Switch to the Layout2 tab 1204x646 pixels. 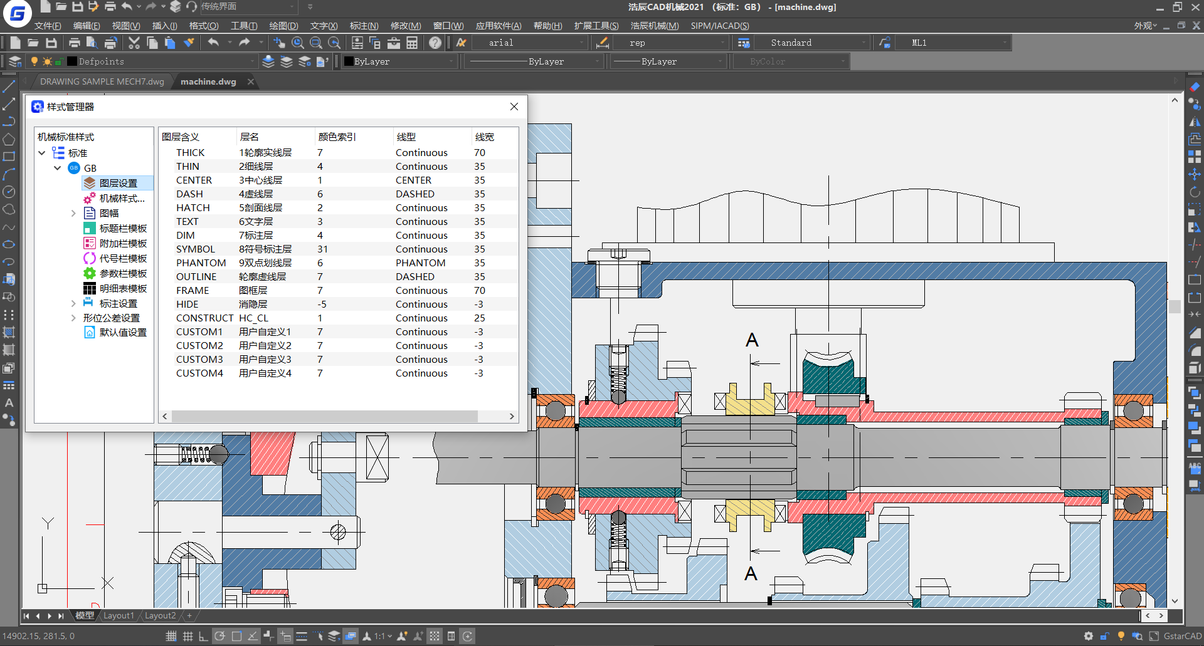click(x=160, y=616)
